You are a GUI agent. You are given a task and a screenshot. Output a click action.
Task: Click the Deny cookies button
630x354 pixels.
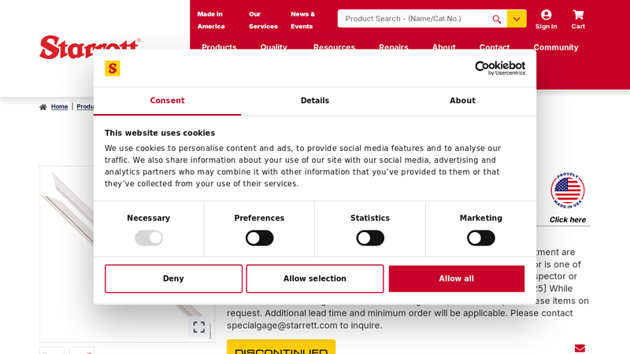pyautogui.click(x=173, y=278)
